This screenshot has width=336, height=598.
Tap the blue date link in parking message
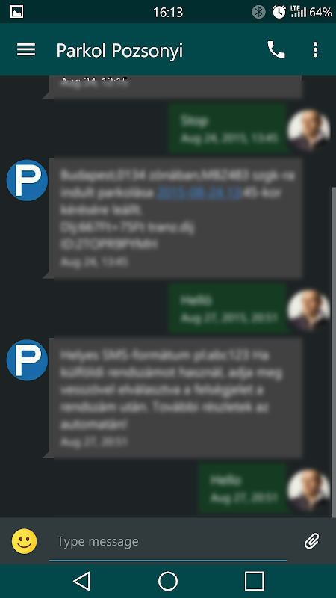click(199, 194)
